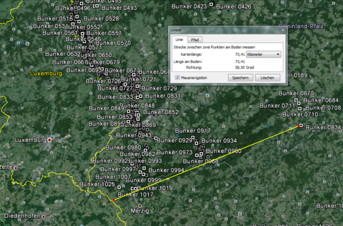Select the Bunker 0934 placemark icon

[196, 143]
